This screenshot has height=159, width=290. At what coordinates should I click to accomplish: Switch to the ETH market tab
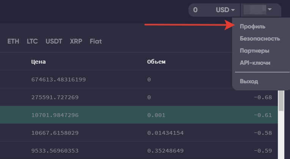[x=13, y=41]
